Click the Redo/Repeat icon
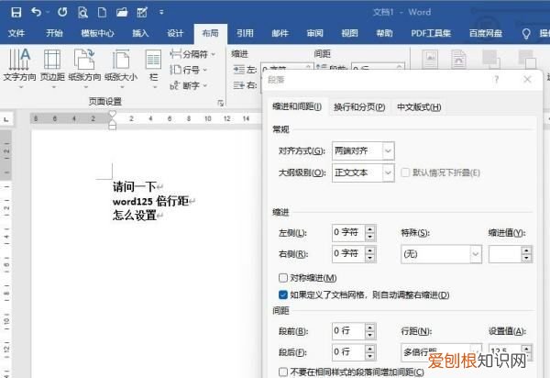 [62, 12]
